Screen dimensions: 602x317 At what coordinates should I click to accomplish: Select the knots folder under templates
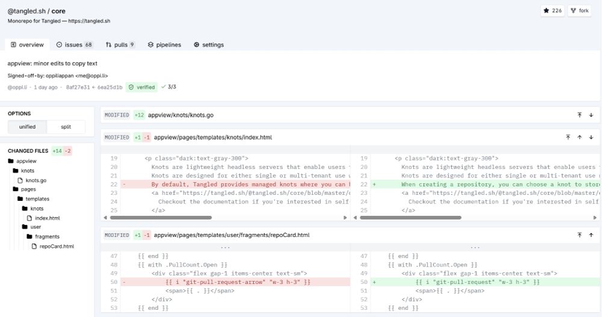click(33, 208)
